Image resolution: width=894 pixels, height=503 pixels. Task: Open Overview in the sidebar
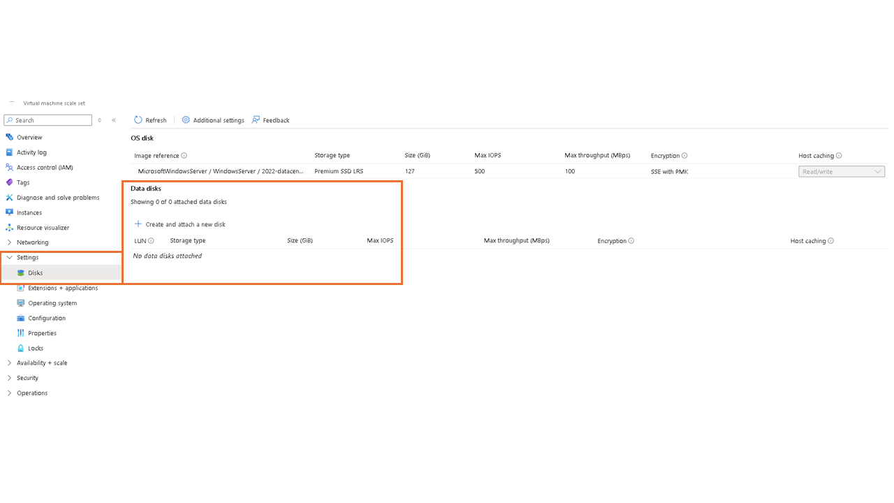coord(29,138)
